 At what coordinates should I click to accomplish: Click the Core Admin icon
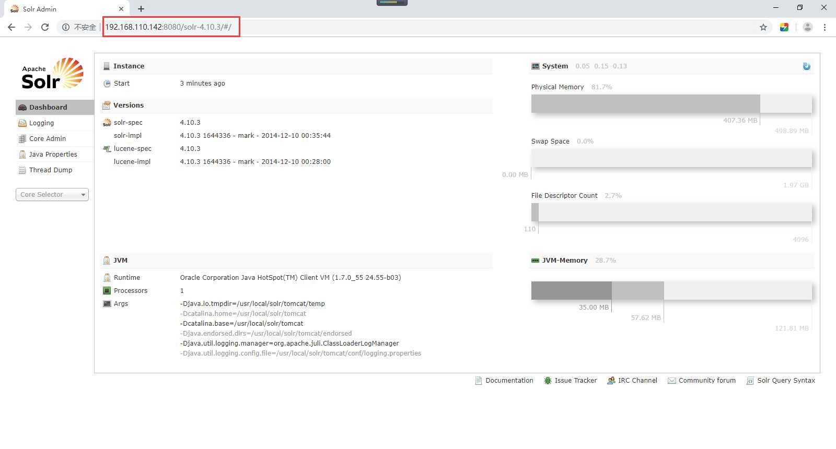(22, 139)
